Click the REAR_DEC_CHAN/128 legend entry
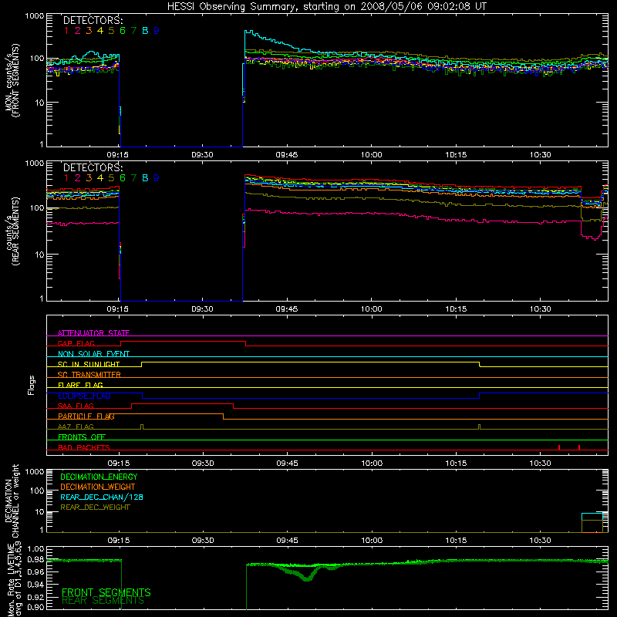The height and width of the screenshot is (617, 617). (x=102, y=497)
